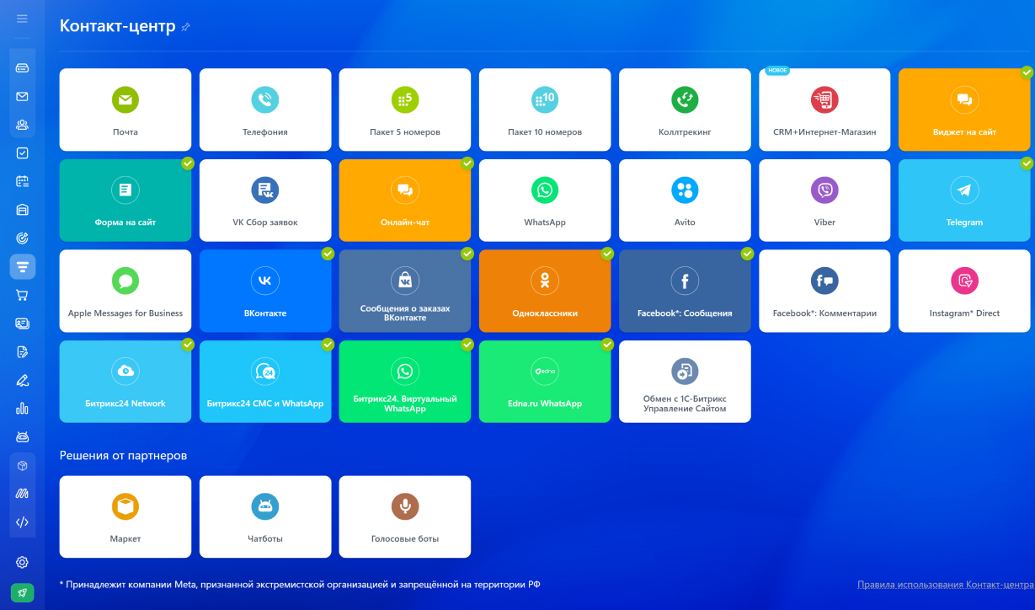
Task: Open the Одноклассники channel card
Action: click(x=545, y=291)
